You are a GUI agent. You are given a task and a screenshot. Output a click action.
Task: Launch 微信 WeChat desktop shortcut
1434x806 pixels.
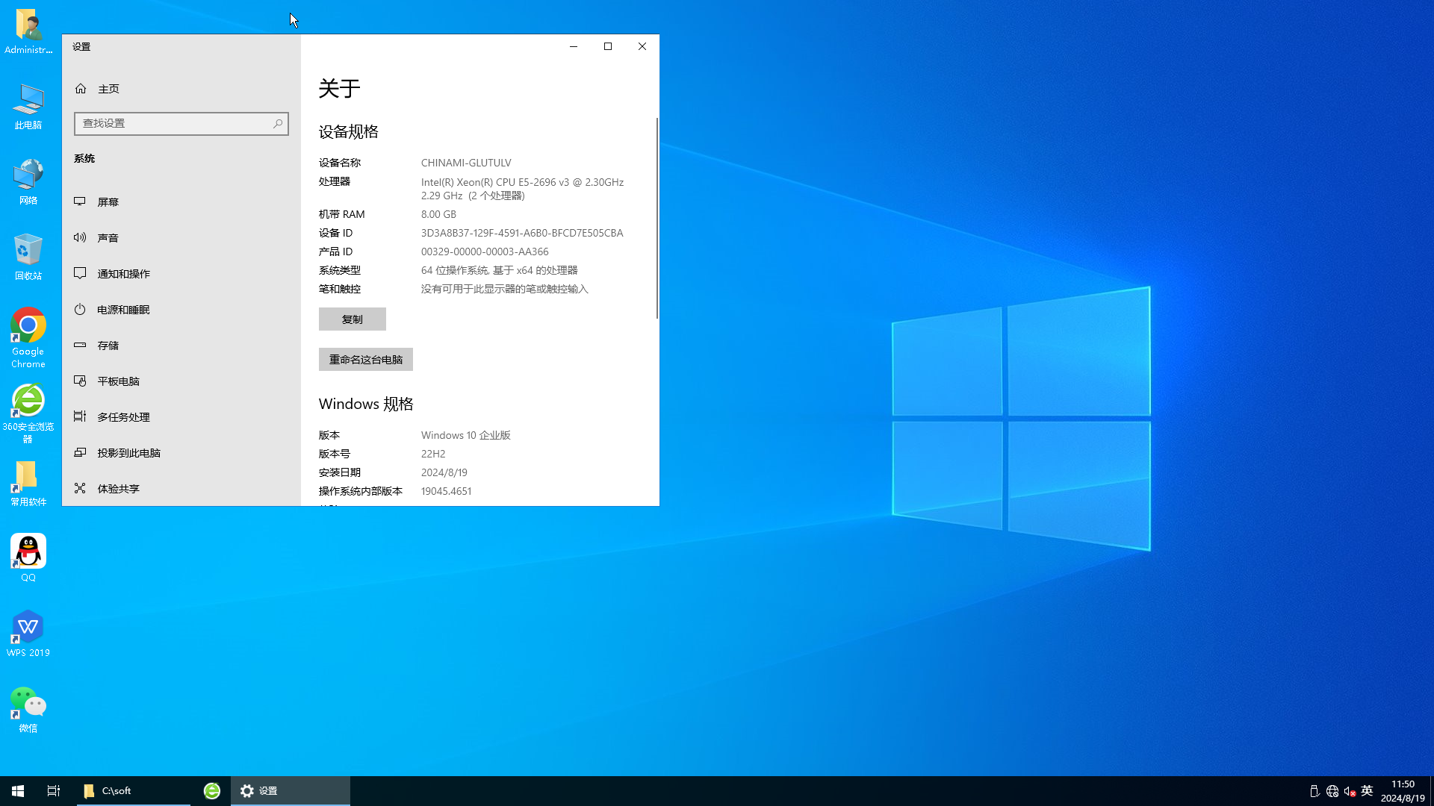28,709
